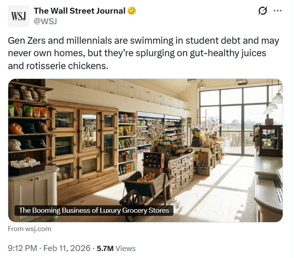Image resolution: width=294 pixels, height=258 pixels.
Task: Click the 'Feb 11, 2026' post date
Action: [68, 248]
